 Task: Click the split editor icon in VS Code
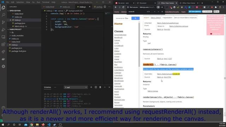click(x=105, y=7)
